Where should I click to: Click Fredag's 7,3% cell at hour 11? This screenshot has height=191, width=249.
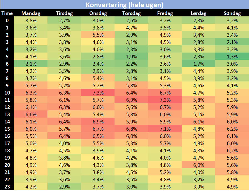pyautogui.click(x=165, y=100)
